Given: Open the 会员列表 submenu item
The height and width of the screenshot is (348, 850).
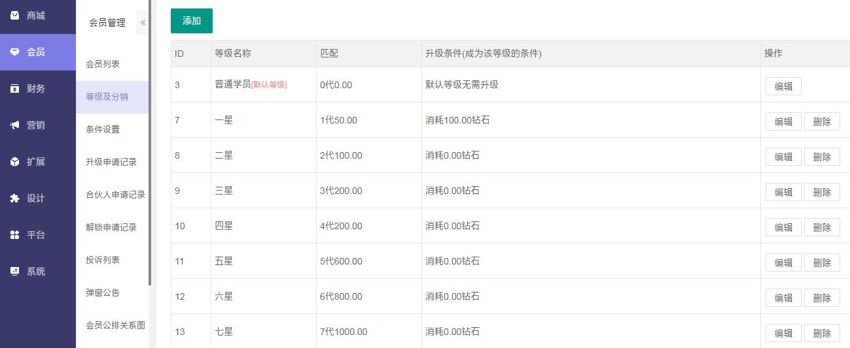Looking at the screenshot, I should tap(103, 64).
